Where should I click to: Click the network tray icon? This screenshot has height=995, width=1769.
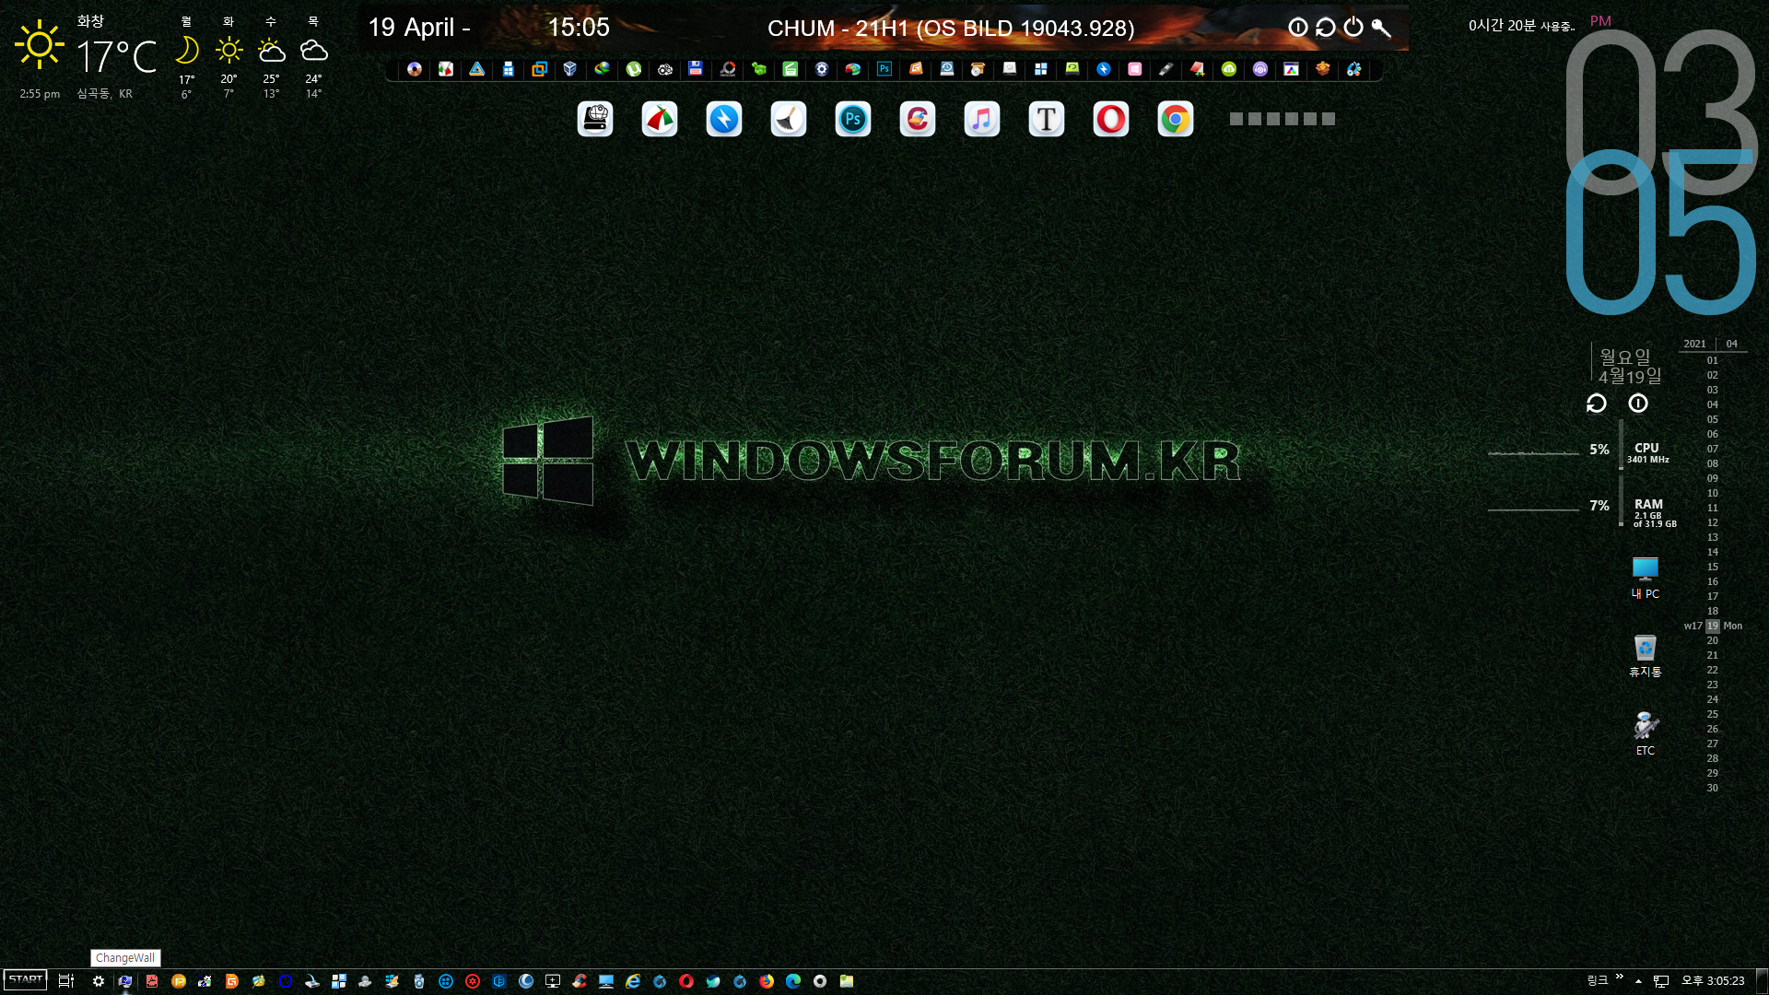(x=1661, y=981)
